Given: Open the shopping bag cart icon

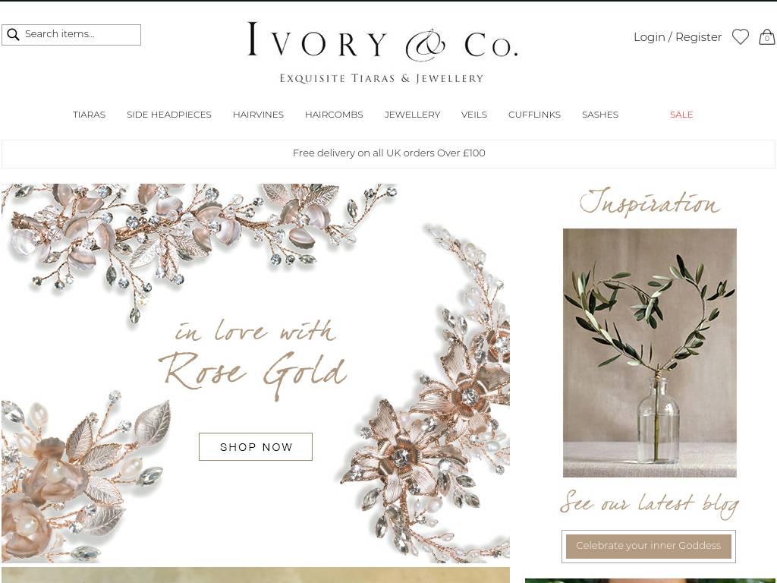Looking at the screenshot, I should point(766,36).
